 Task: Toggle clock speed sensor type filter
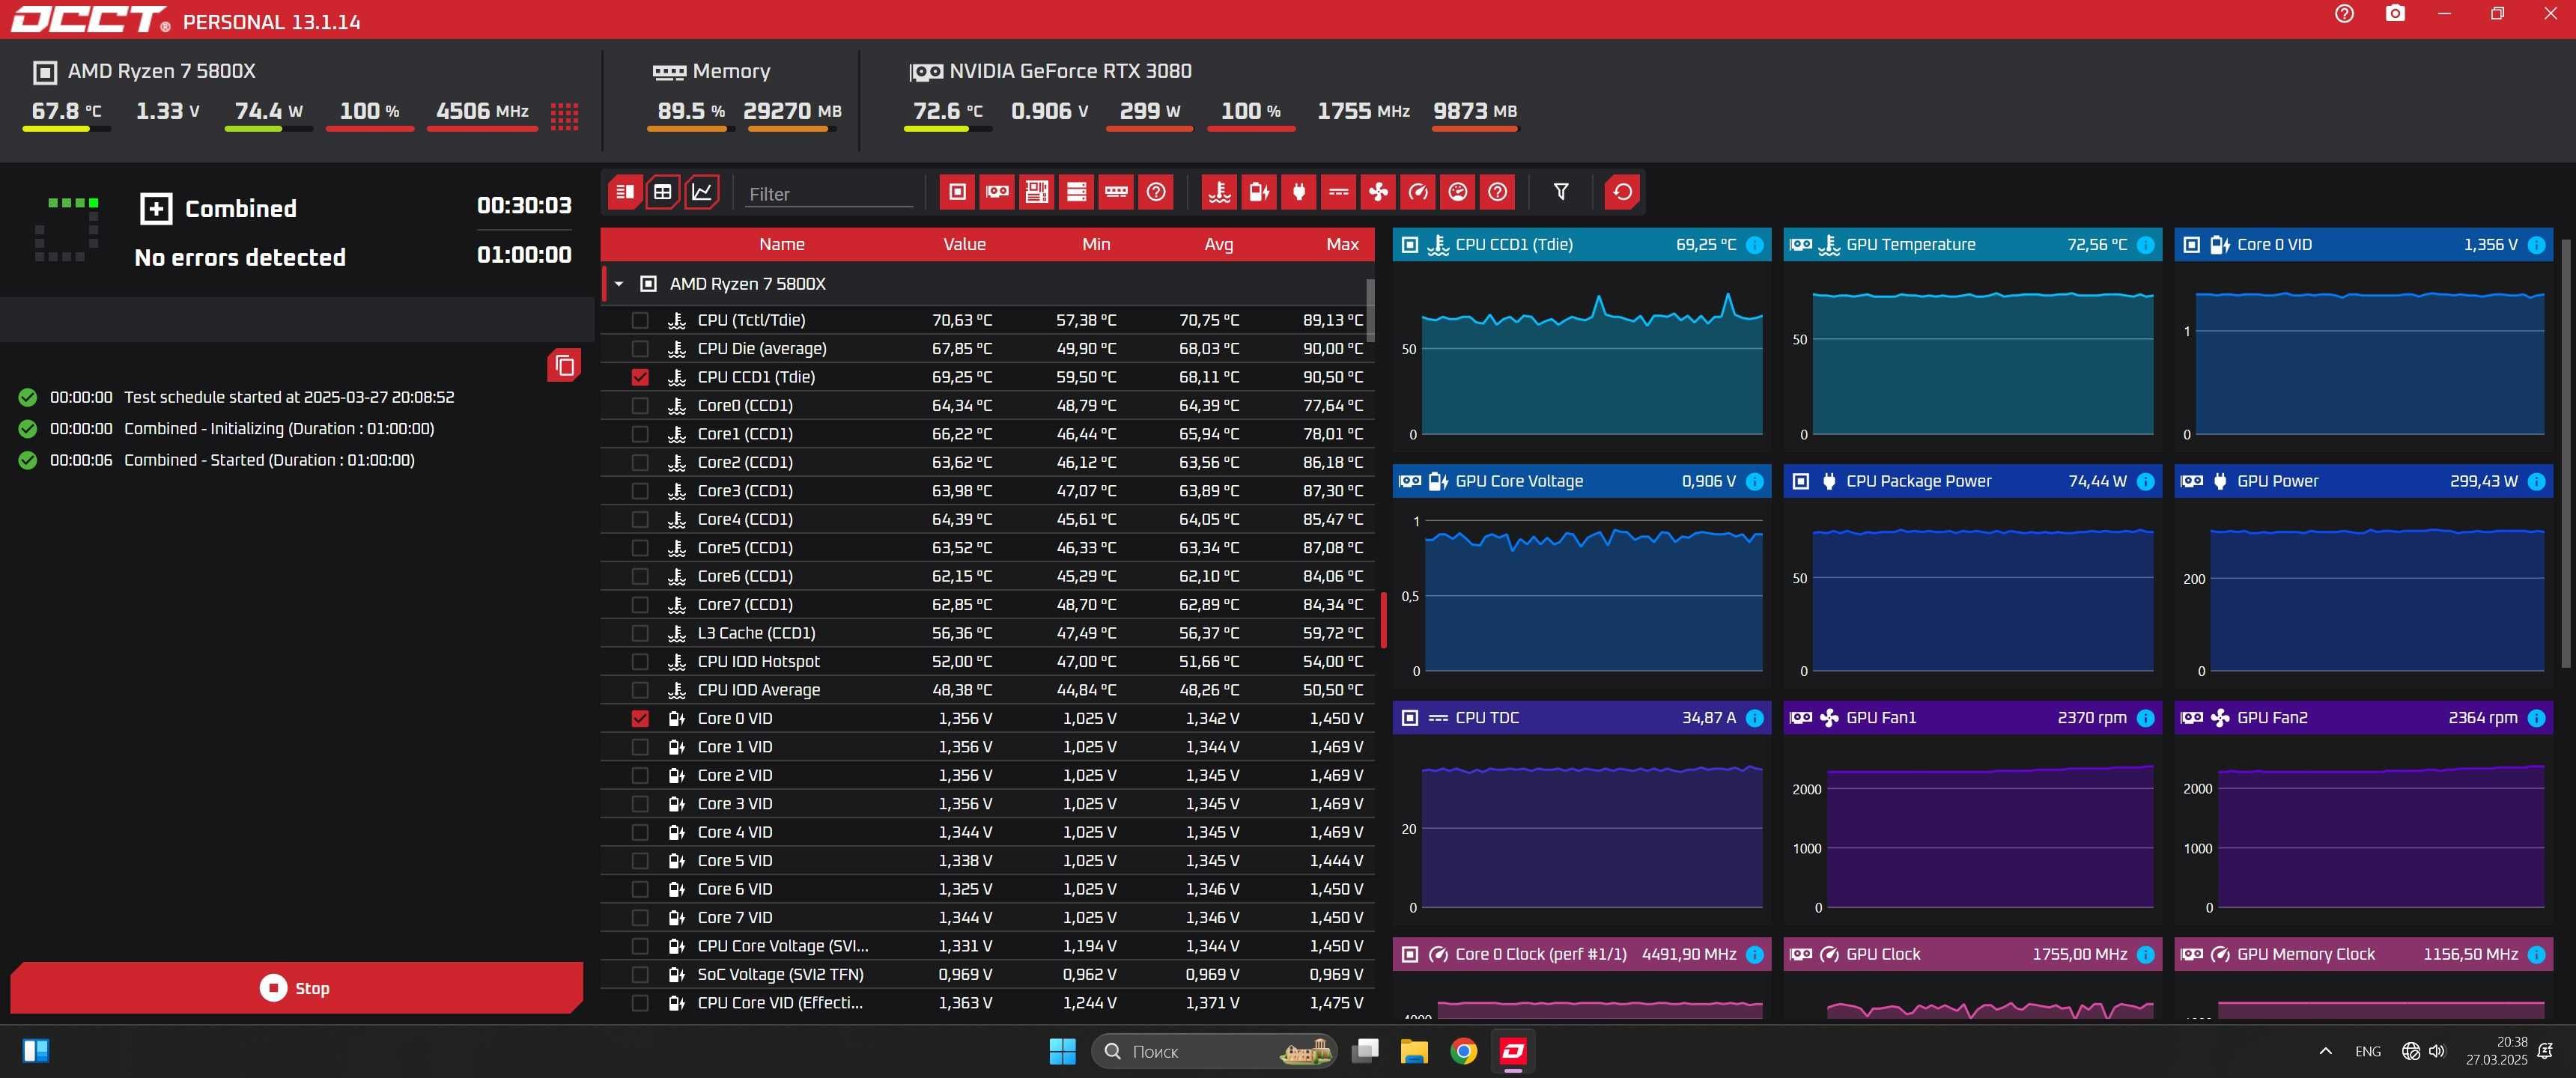(x=1418, y=192)
